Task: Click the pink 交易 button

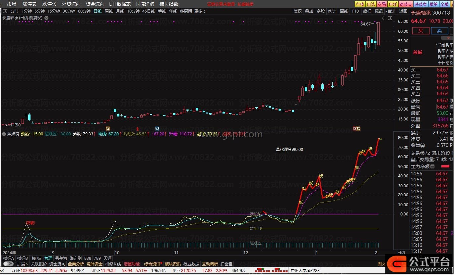Action: 382,4
